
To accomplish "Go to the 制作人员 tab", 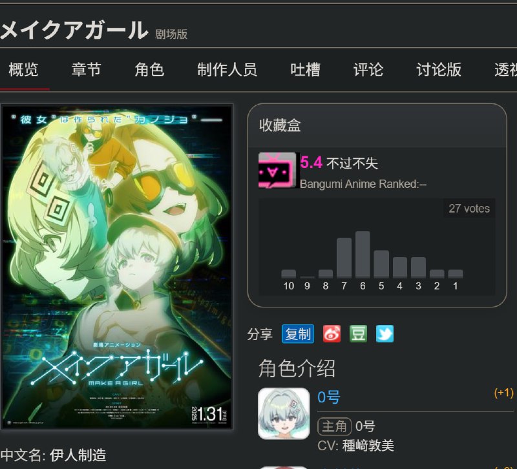I will click(x=227, y=70).
